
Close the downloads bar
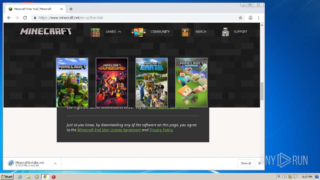coord(259,163)
